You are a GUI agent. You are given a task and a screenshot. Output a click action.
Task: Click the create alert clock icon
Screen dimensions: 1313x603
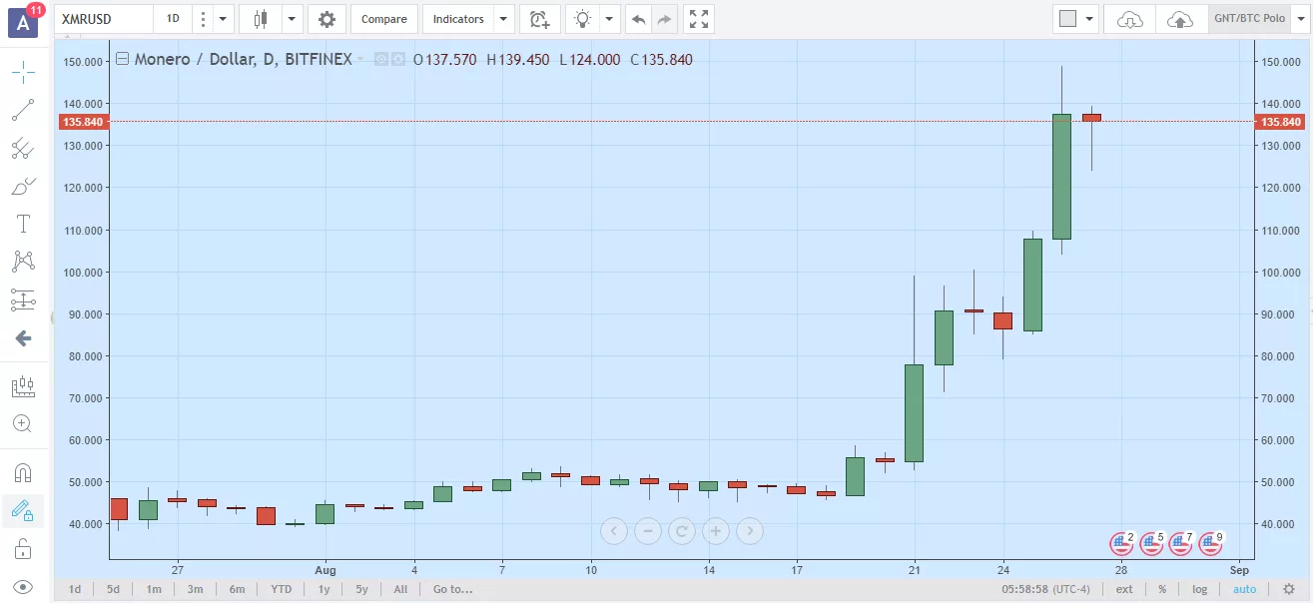pos(539,19)
